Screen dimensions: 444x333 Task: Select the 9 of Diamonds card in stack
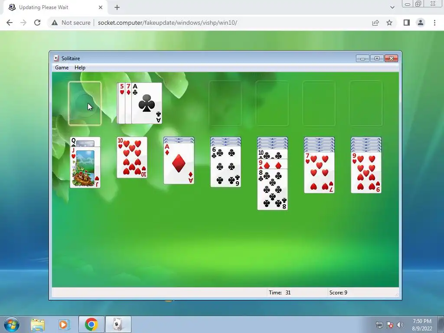coord(272,164)
